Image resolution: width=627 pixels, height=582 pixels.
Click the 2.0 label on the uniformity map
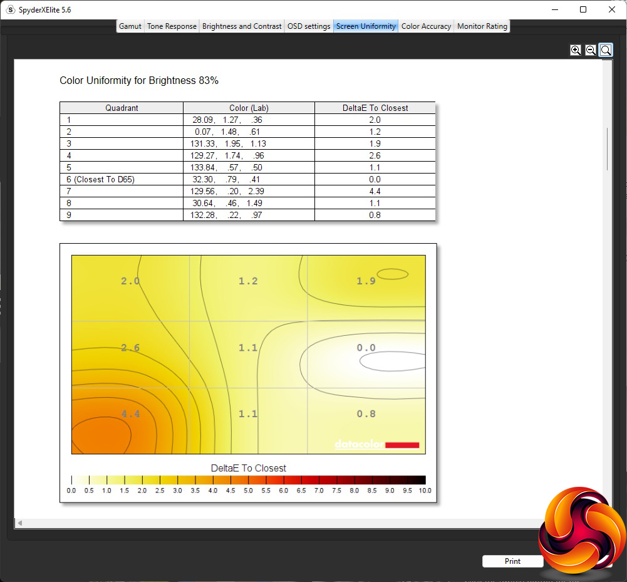click(130, 281)
